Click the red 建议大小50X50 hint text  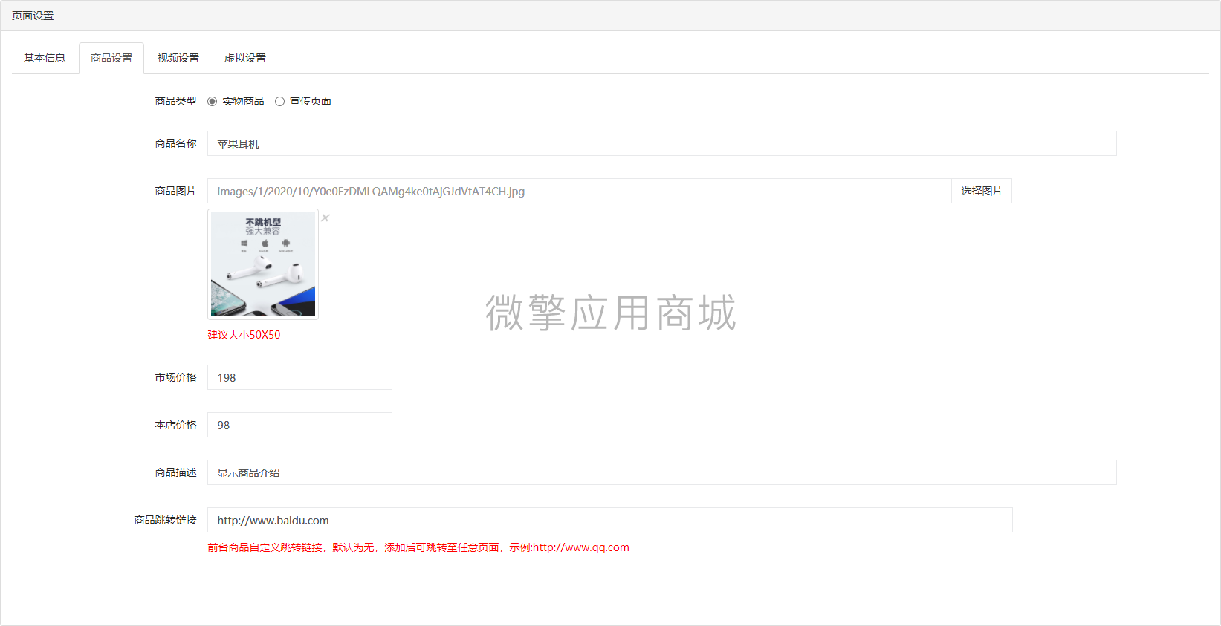tap(244, 335)
